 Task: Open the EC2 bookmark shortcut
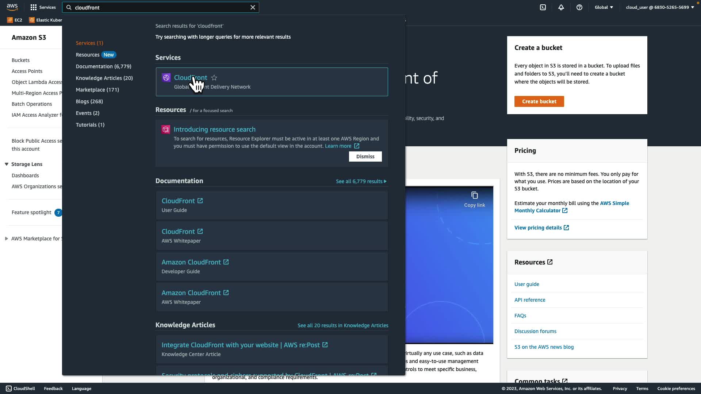coord(15,20)
